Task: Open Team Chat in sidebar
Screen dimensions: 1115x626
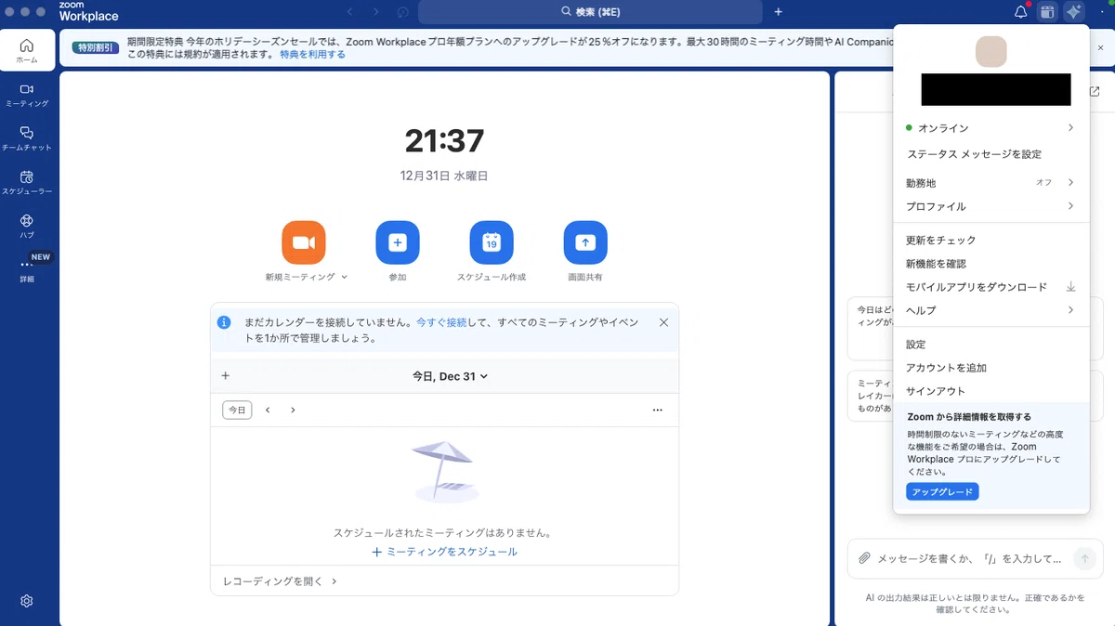Action: coord(27,138)
